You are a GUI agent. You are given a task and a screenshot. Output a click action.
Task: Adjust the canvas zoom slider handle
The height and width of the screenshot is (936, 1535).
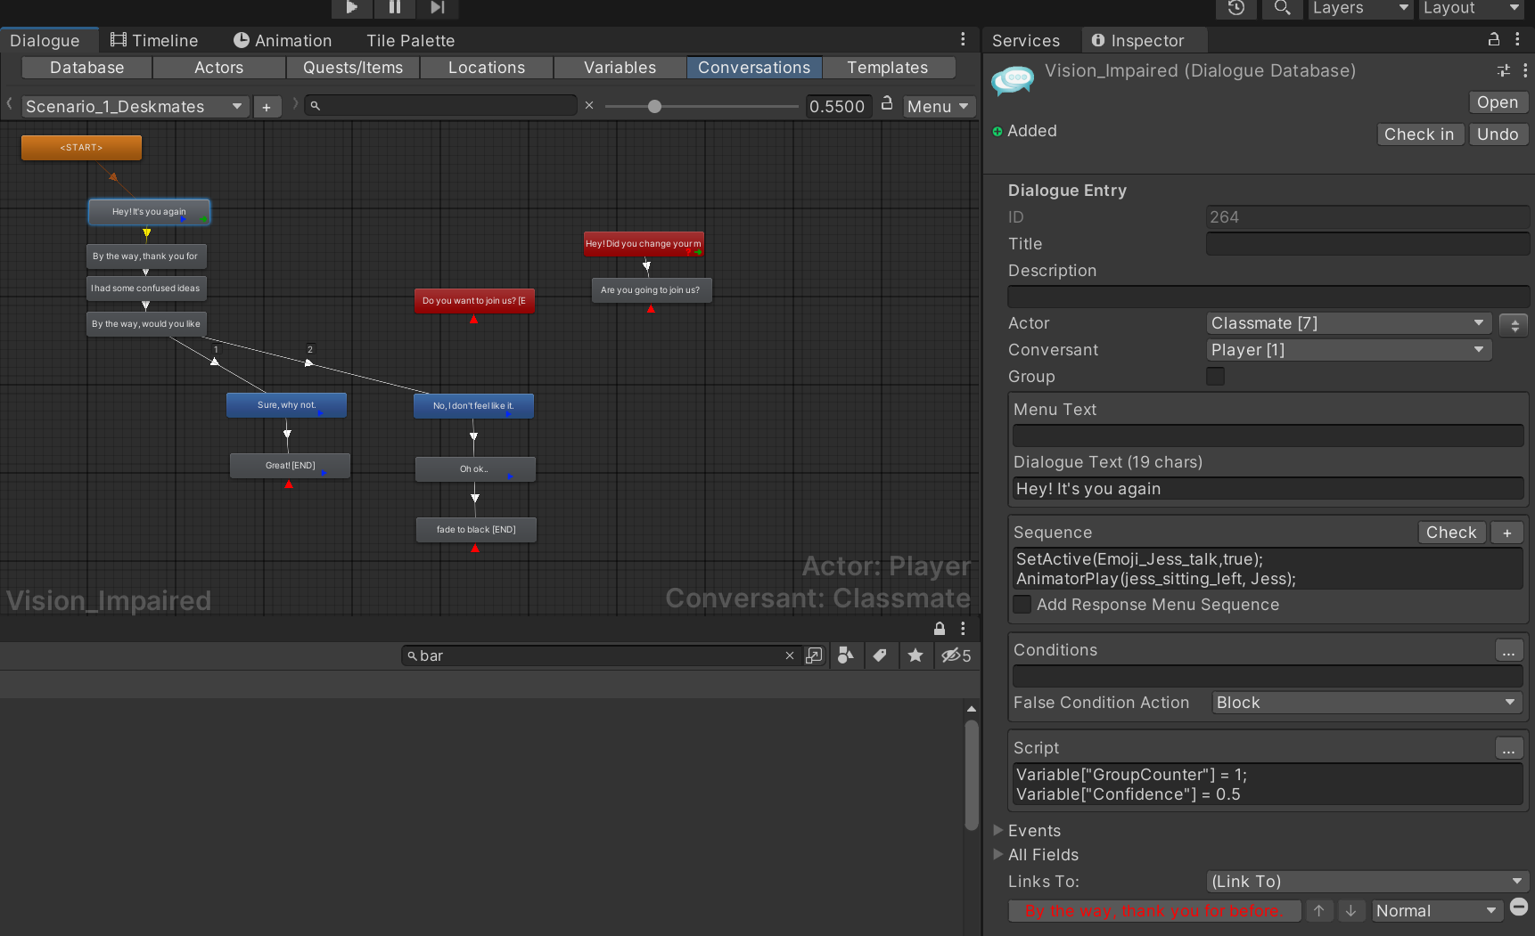(655, 107)
